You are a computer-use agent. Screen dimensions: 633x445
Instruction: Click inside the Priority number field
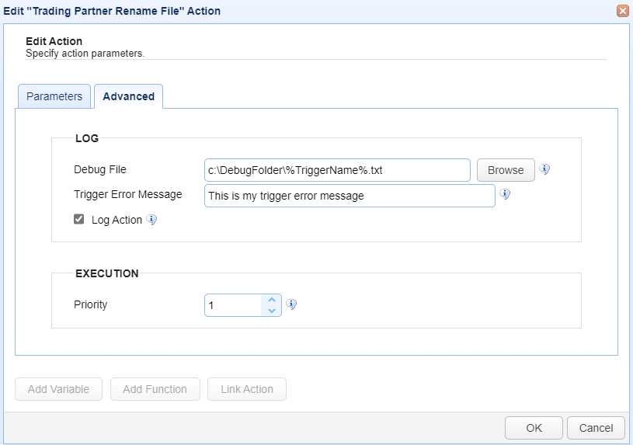tap(233, 305)
